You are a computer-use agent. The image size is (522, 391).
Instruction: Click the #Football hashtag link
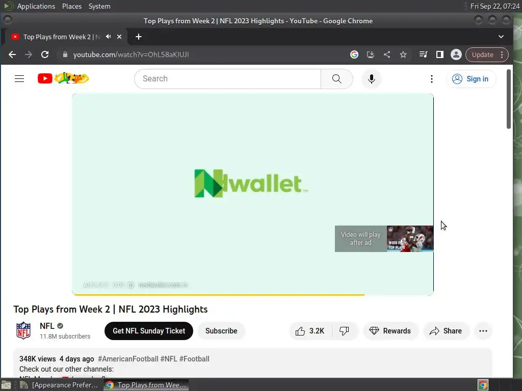click(x=194, y=359)
